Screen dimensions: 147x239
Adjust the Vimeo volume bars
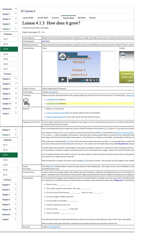pyautogui.click(x=82, y=80)
